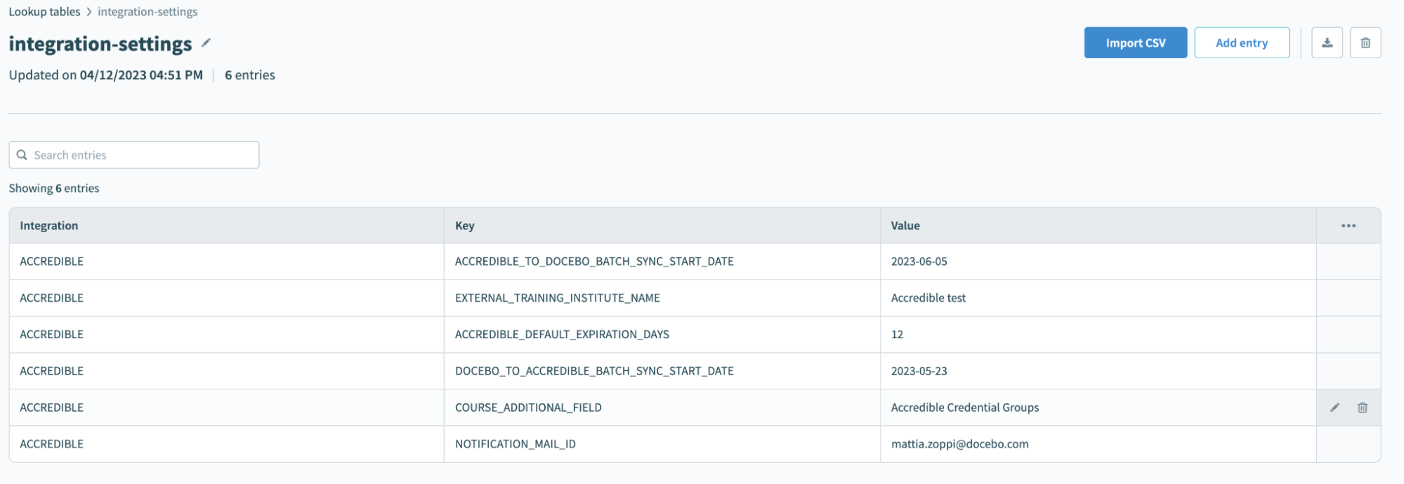Click integration-settings breadcrumb item
The height and width of the screenshot is (484, 1404).
tap(147, 12)
